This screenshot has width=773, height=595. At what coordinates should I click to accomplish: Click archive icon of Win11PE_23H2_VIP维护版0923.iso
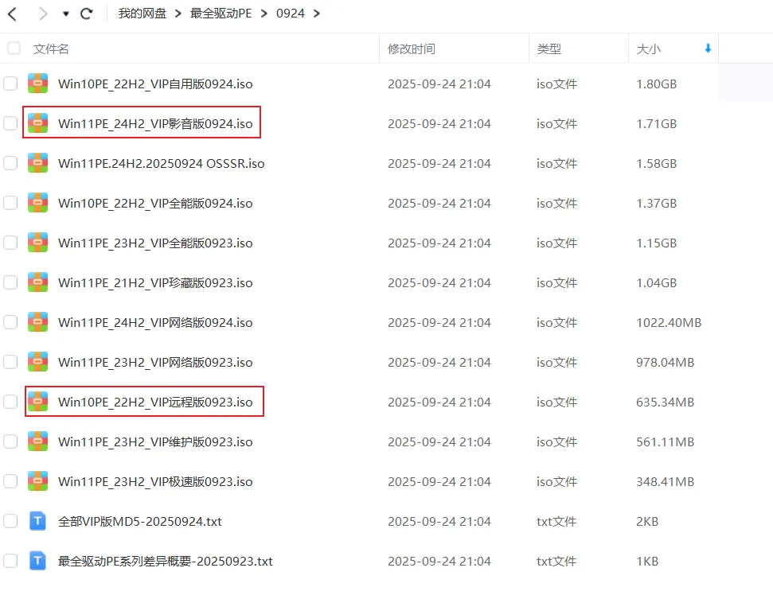tap(37, 441)
